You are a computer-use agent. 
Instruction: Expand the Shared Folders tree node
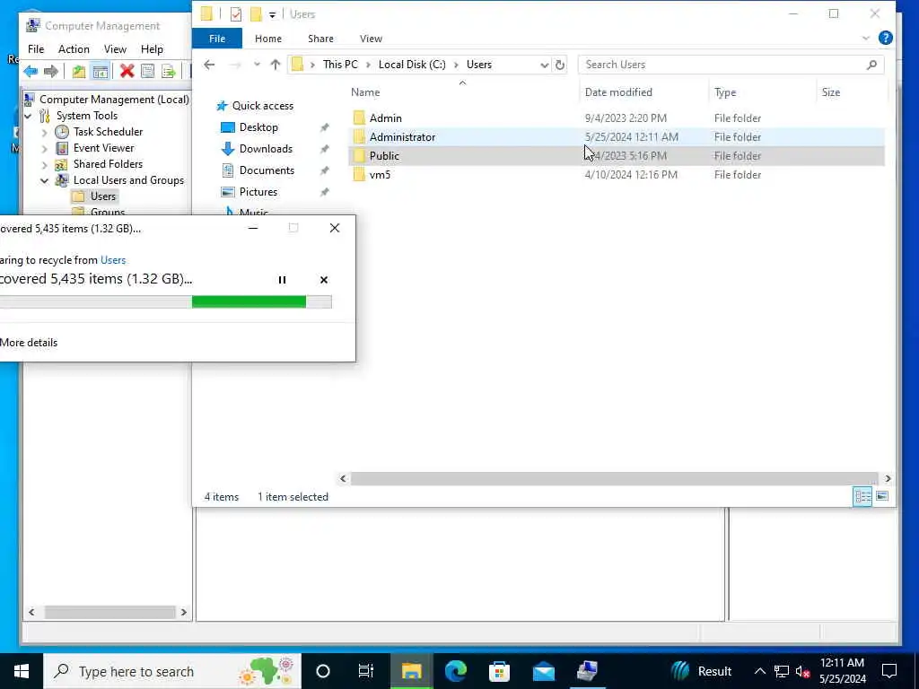point(45,165)
